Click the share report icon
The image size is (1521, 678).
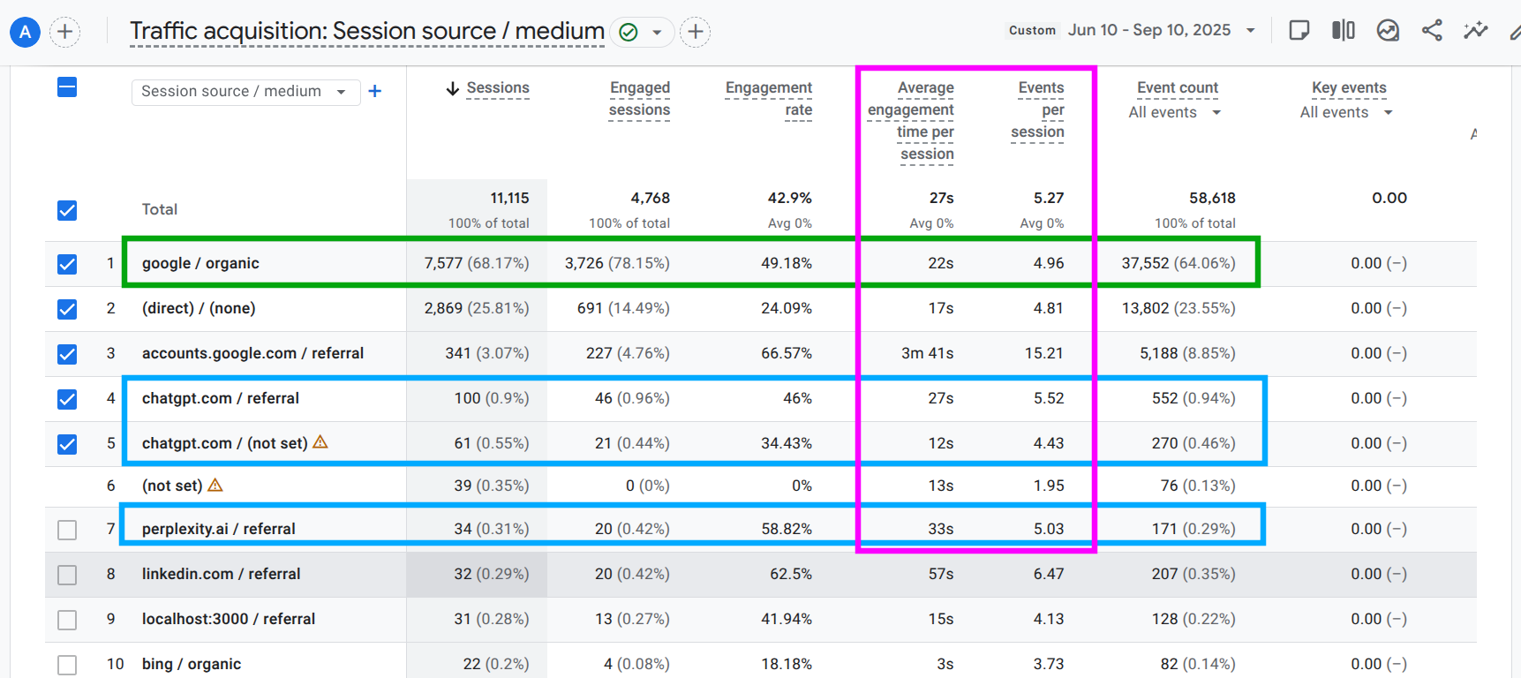pos(1432,31)
